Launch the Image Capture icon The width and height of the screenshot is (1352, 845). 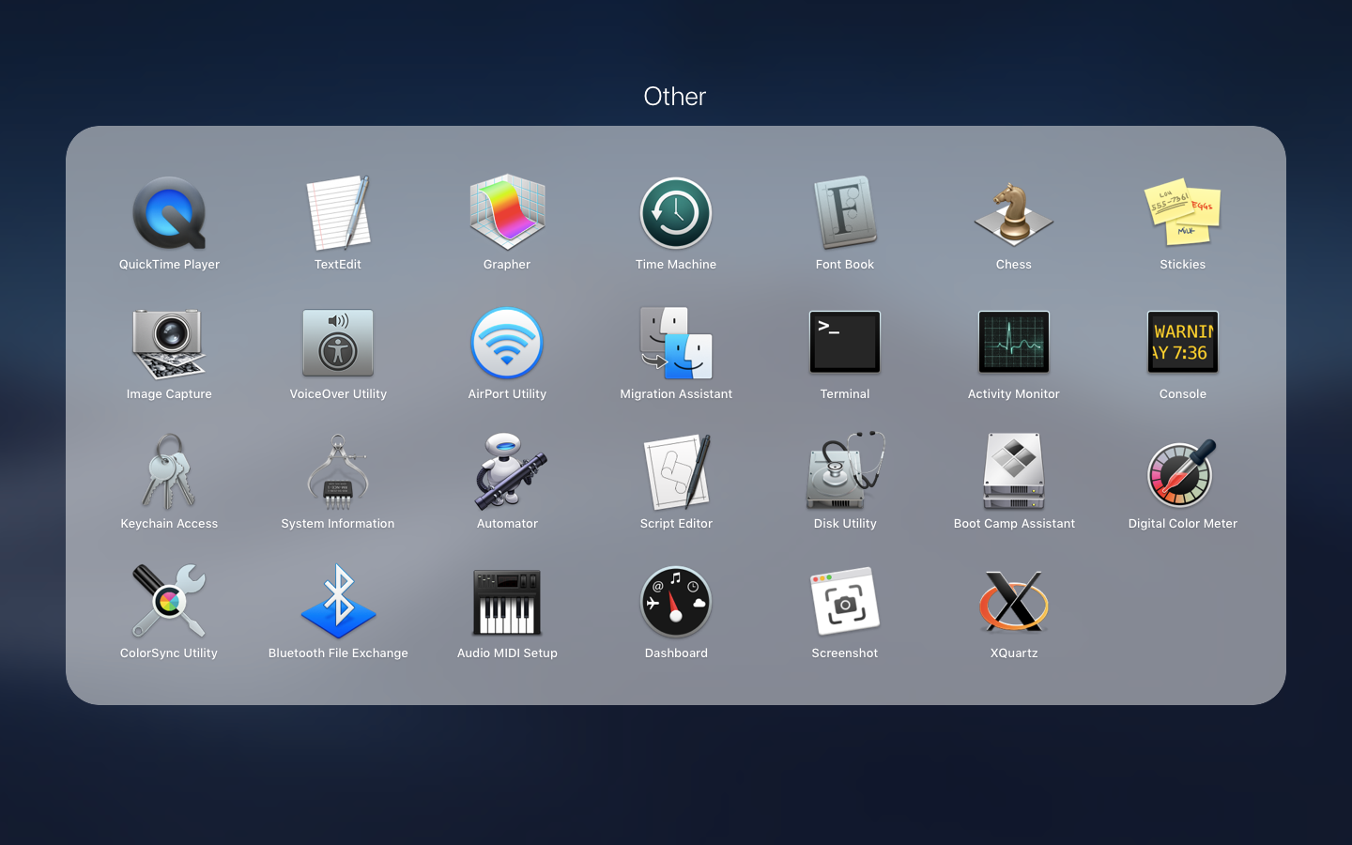tap(169, 344)
